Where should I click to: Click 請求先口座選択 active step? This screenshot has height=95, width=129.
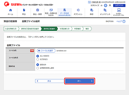click(x=49, y=29)
